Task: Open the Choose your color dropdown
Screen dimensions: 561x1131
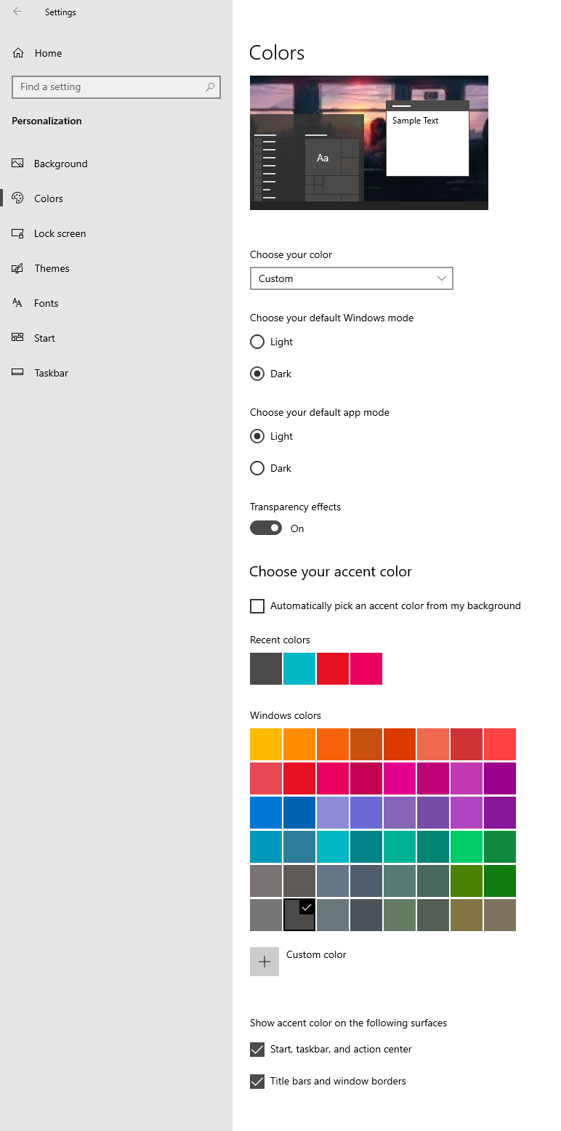Action: 351,278
